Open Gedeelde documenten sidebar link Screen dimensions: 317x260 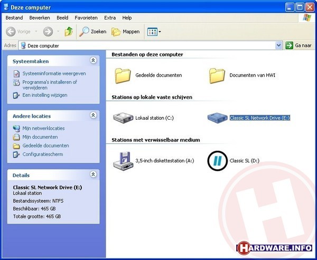45,146
